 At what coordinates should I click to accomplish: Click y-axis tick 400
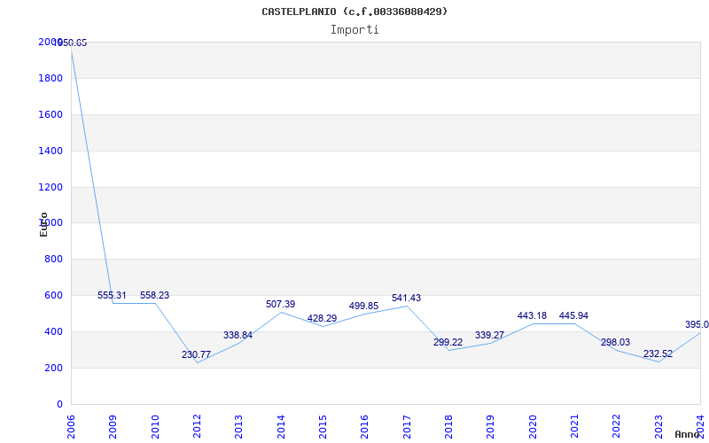click(x=54, y=331)
